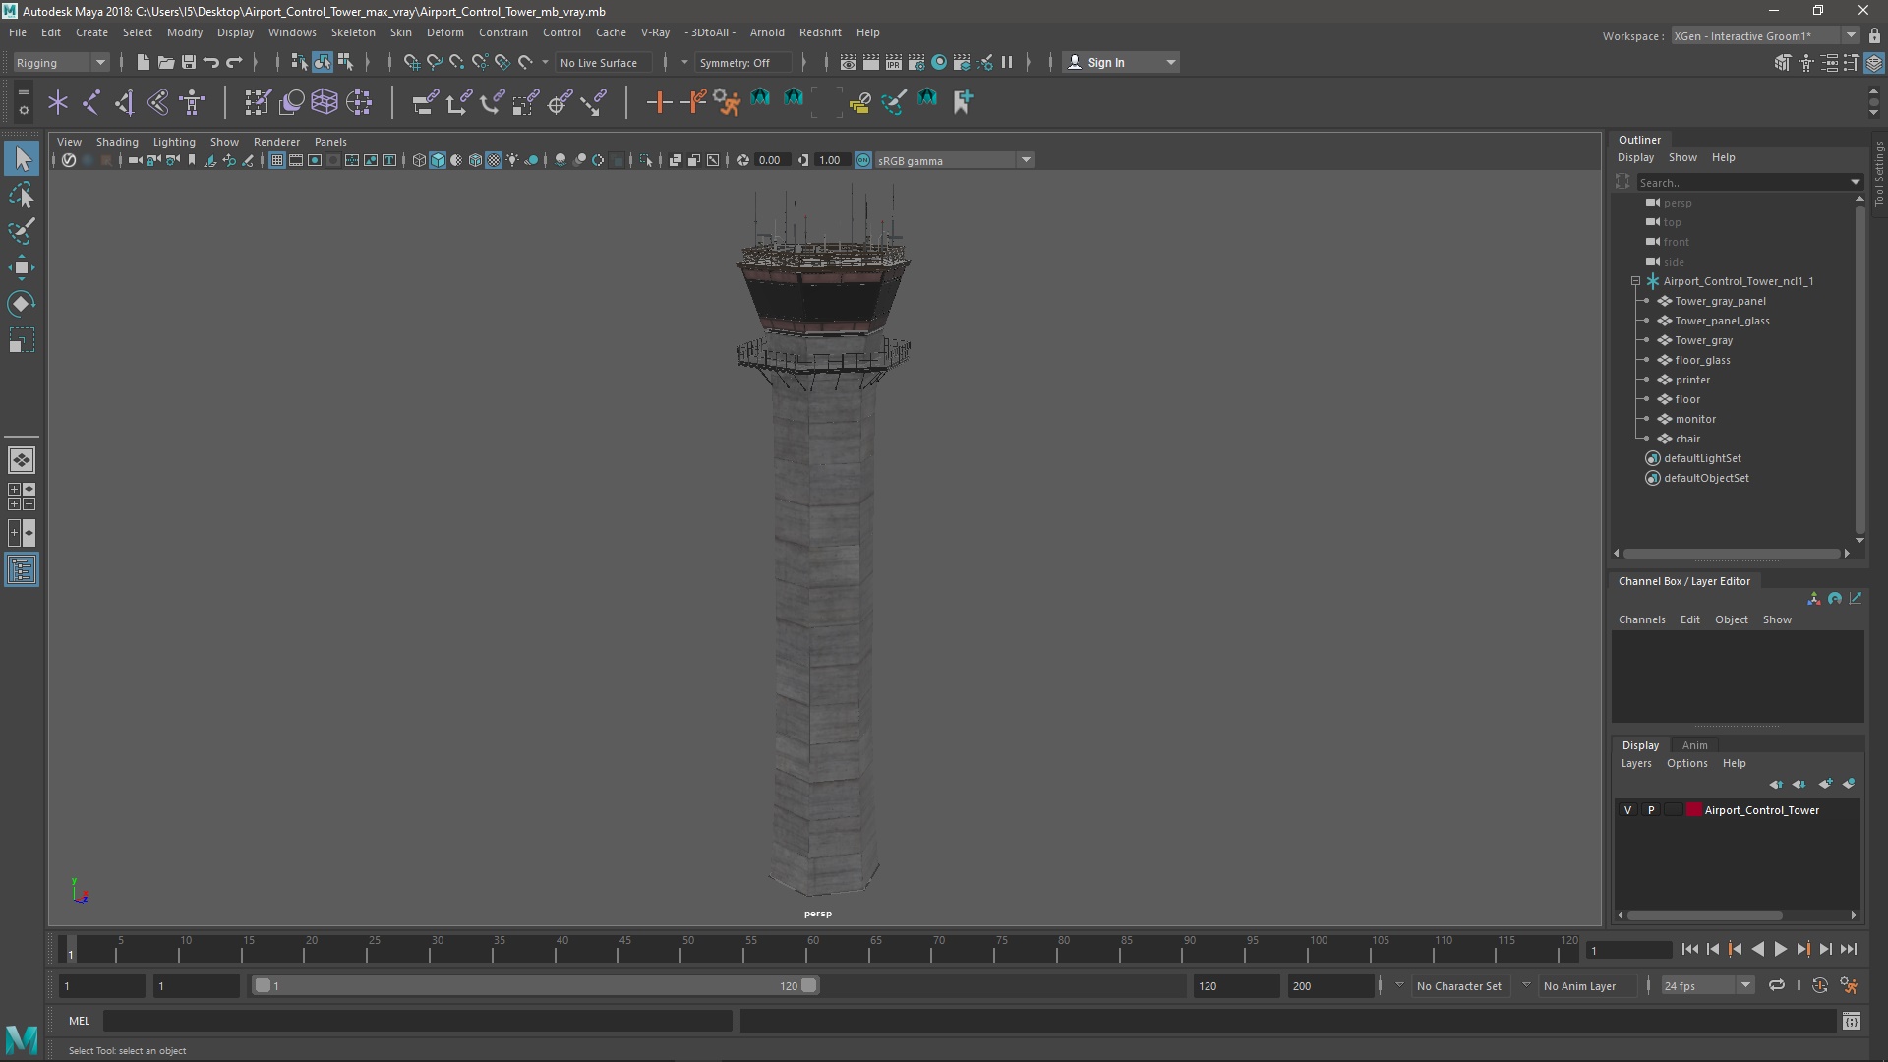Click the Maya logo icon bottom left
1888x1062 pixels.
[x=22, y=1039]
